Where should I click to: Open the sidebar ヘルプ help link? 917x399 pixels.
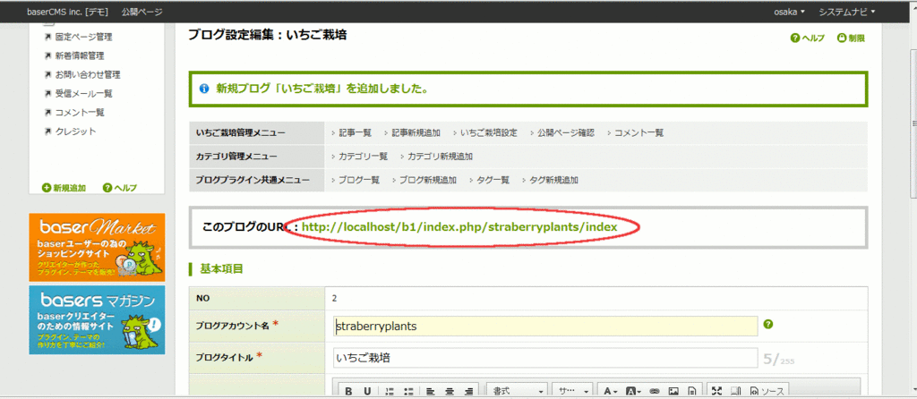120,188
